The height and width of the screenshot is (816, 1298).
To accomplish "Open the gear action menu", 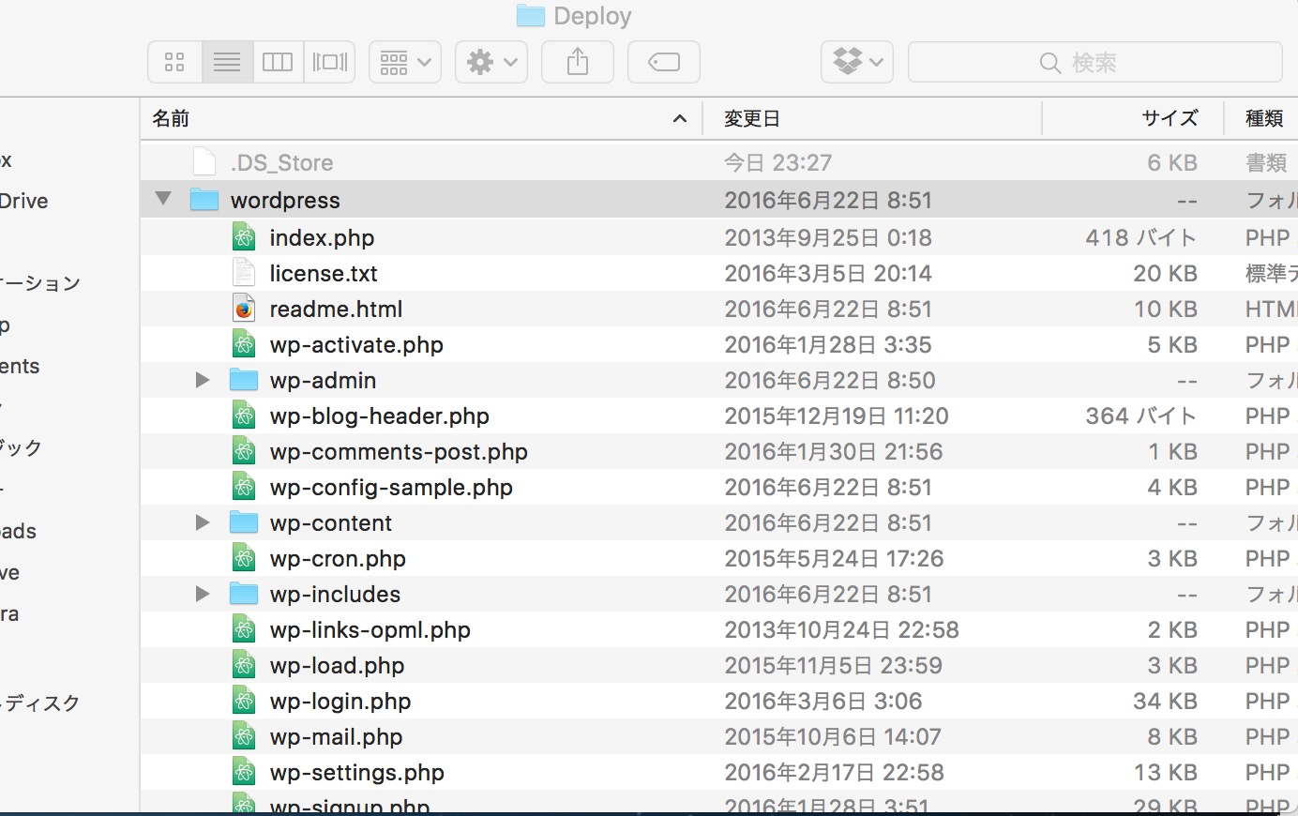I will point(491,62).
